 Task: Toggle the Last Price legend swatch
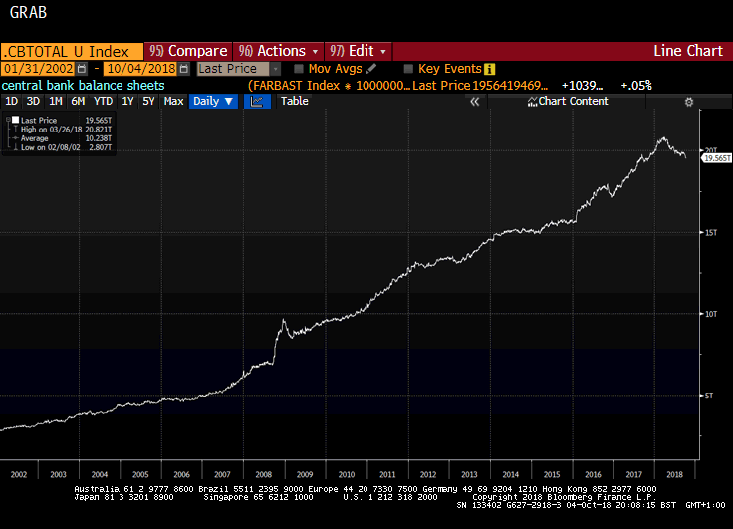coord(15,120)
